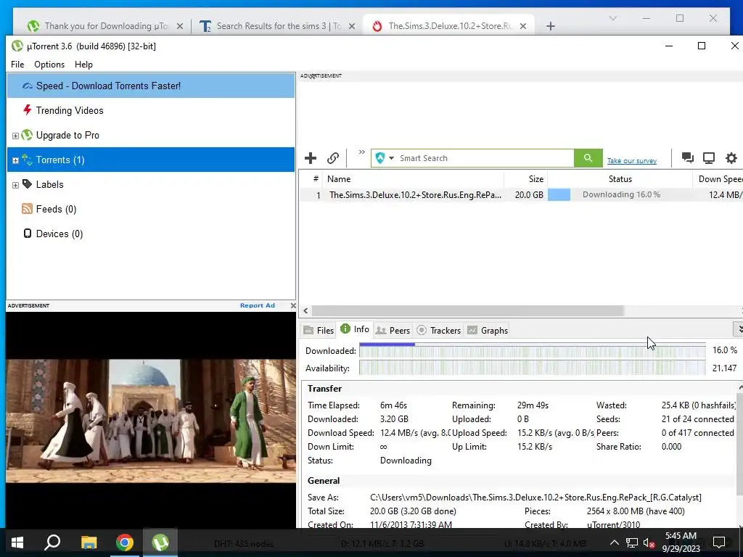Viewport: 743px width, 557px height.
Task: Click the Report Ad link
Action: tap(258, 305)
